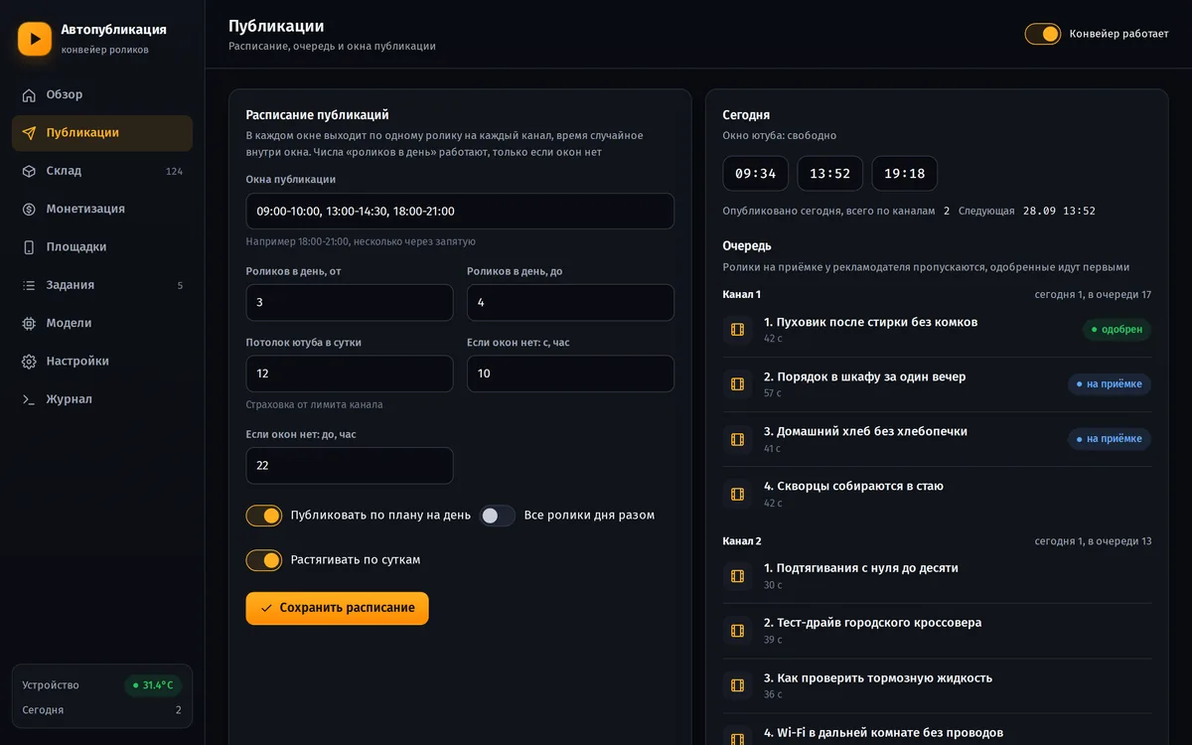This screenshot has height=745, width=1192.
Task: Click the Окна публикации input field
Action: click(x=460, y=212)
